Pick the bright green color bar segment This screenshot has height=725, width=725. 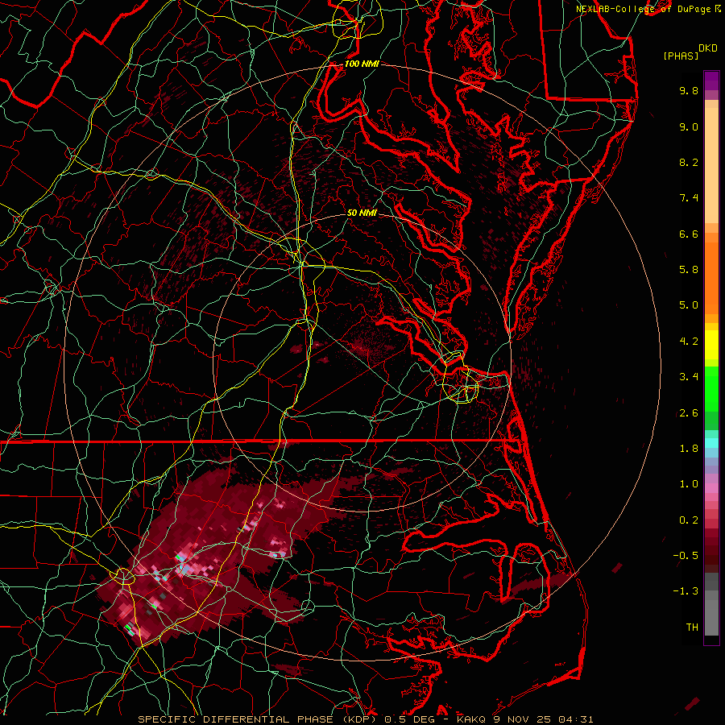click(711, 388)
